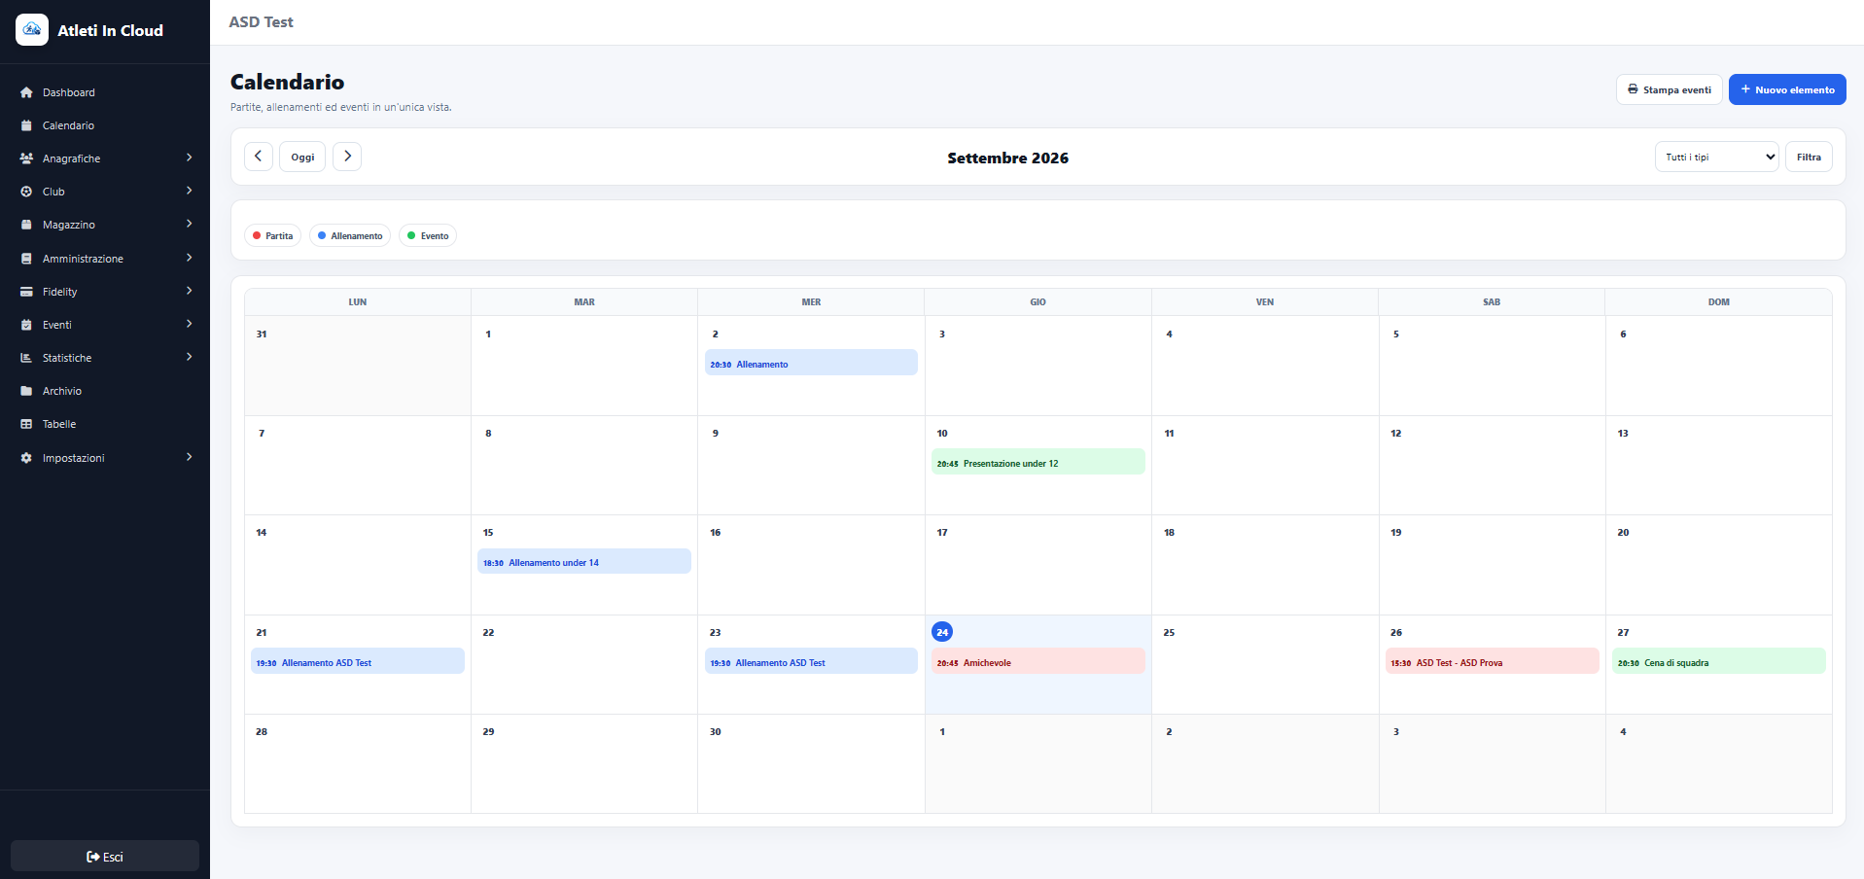Open the Cena di squadra event
The image size is (1864, 879).
tap(1718, 662)
